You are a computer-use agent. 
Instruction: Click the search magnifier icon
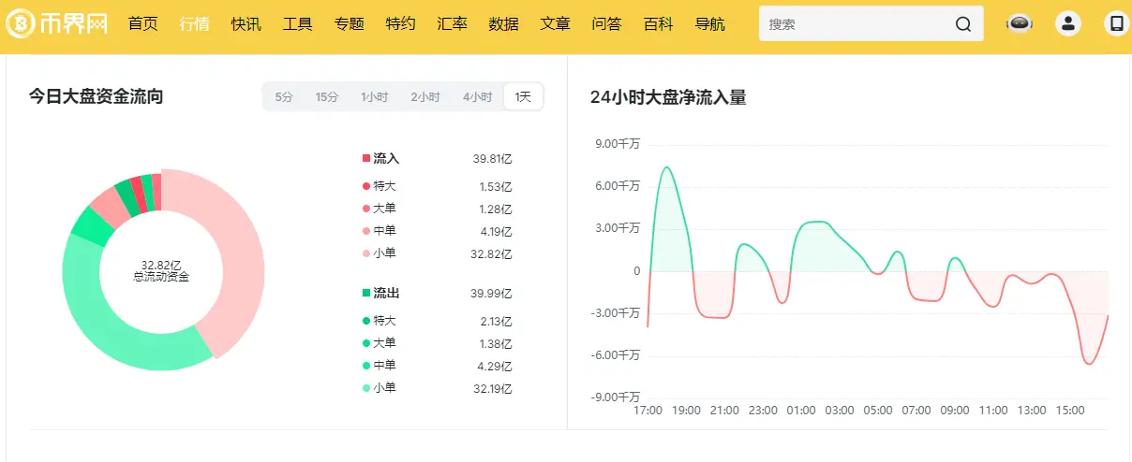tap(963, 24)
